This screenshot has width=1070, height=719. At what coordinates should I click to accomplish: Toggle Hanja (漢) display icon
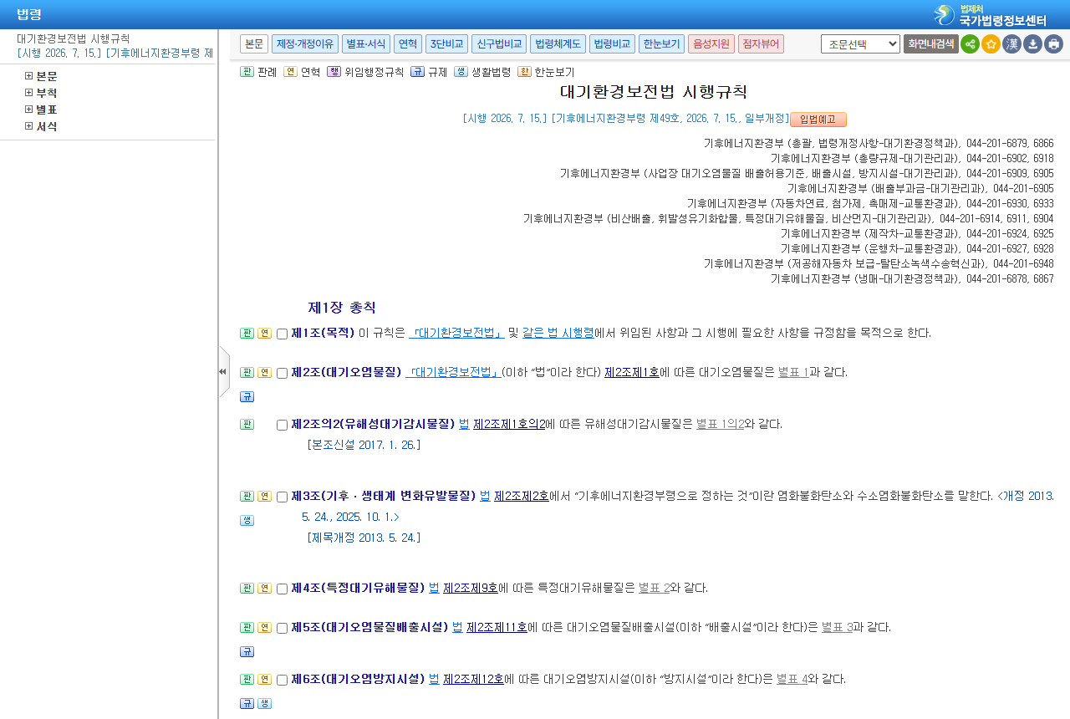pos(1011,44)
